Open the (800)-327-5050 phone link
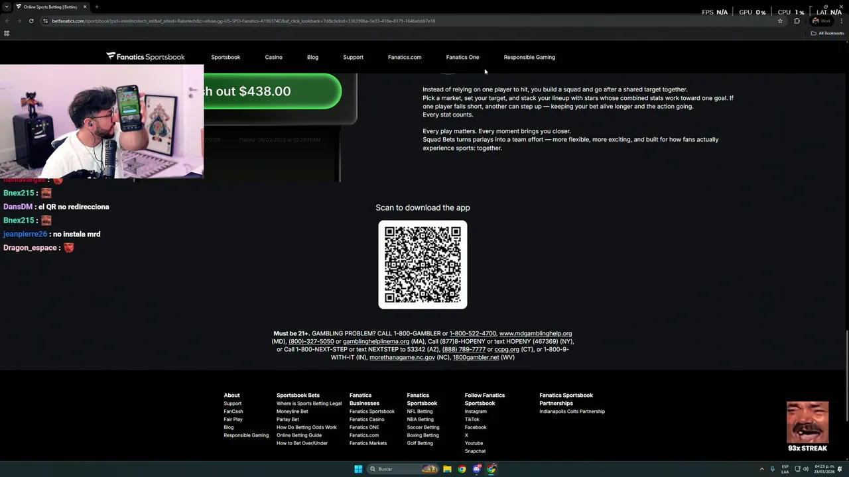This screenshot has width=849, height=477. click(x=311, y=341)
